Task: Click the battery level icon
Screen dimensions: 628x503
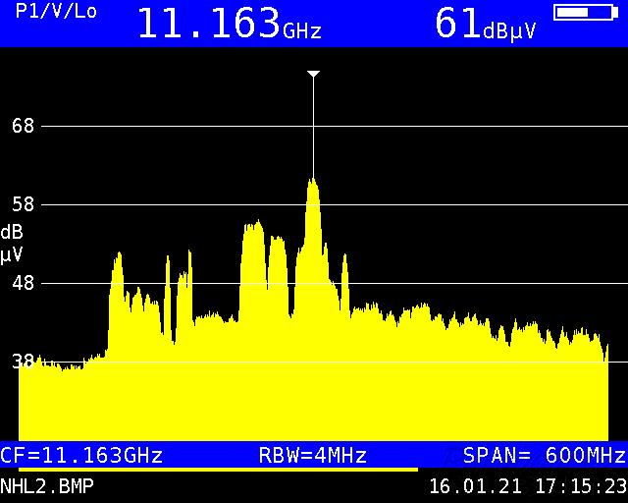Action: point(586,13)
